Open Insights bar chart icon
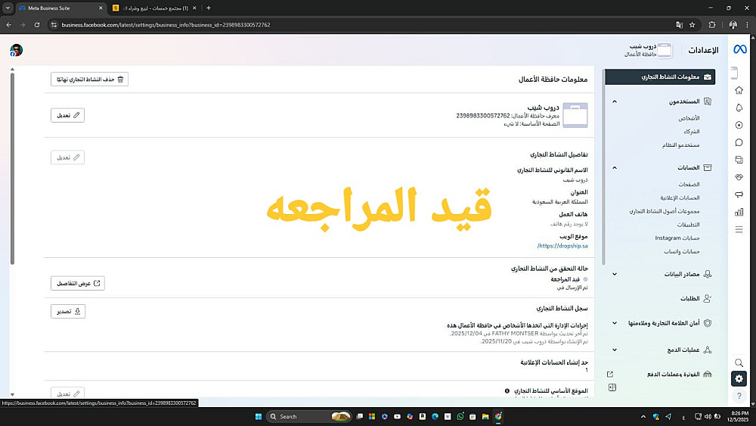The height and width of the screenshot is (426, 756). click(x=739, y=212)
